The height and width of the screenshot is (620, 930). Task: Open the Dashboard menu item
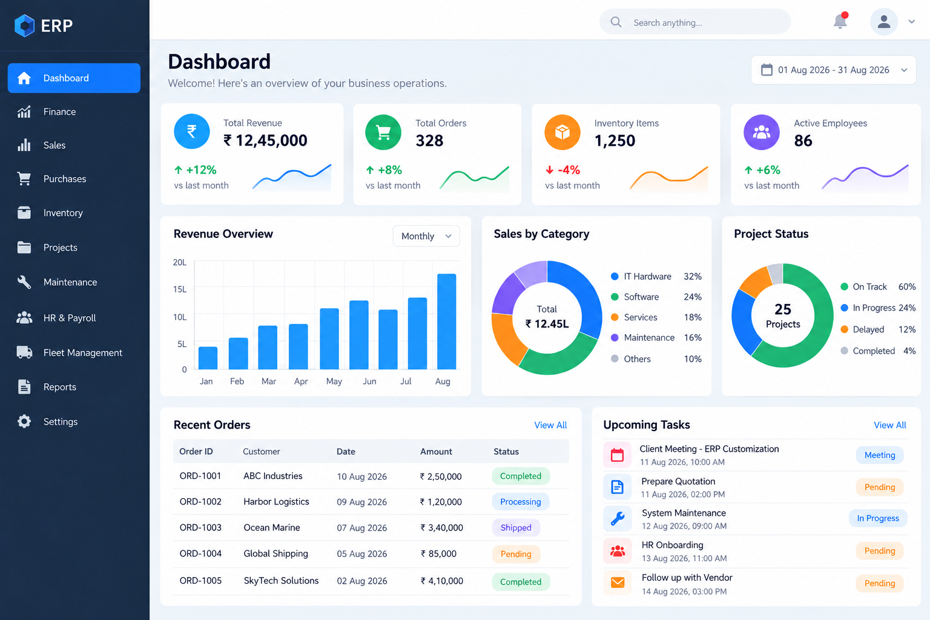coord(74,78)
